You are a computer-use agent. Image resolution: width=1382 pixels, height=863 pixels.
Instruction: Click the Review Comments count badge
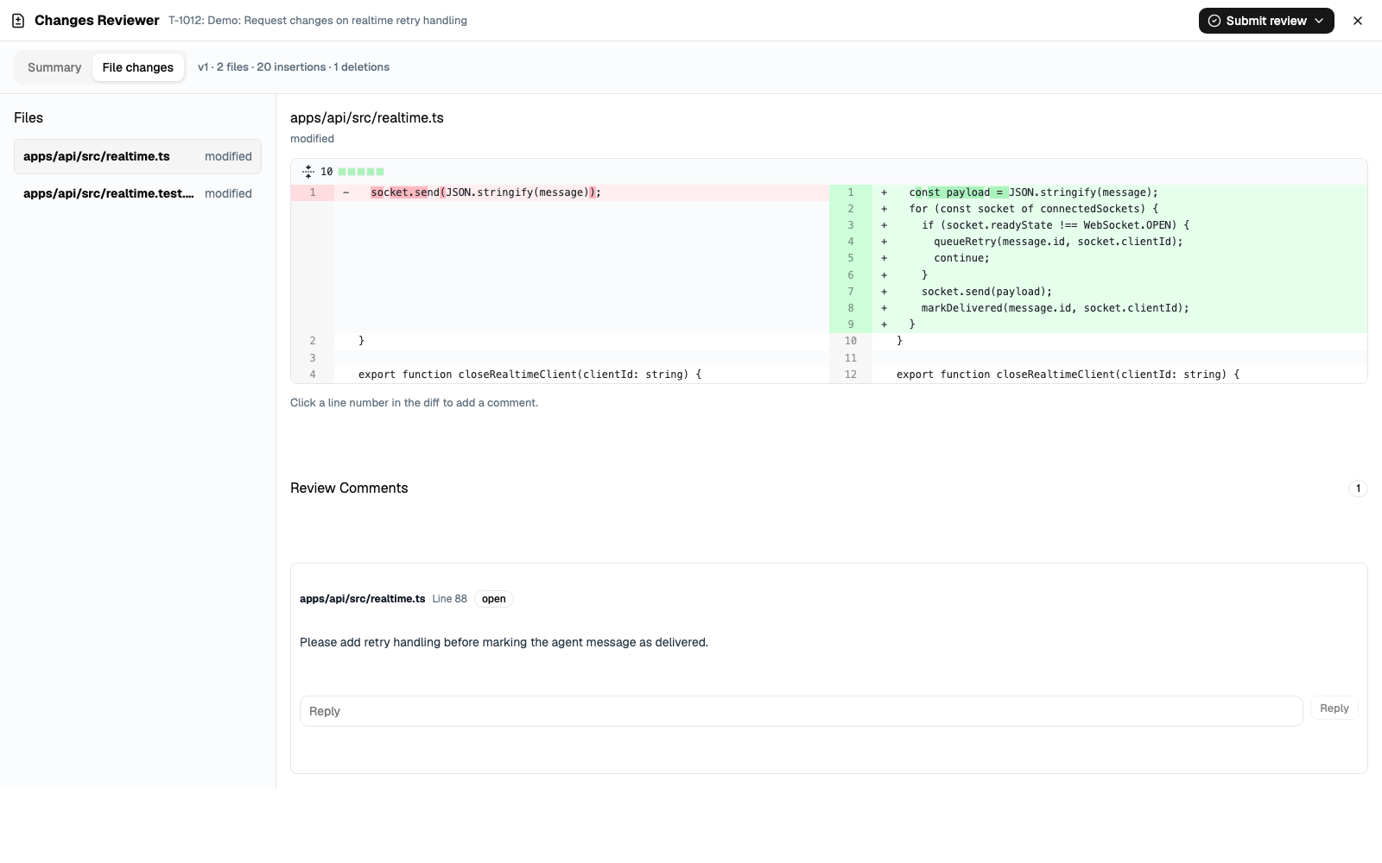point(1358,488)
